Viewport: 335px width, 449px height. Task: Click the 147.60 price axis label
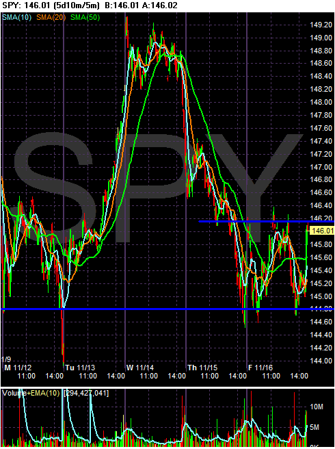321,128
